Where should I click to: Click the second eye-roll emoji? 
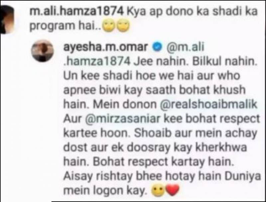click(x=123, y=27)
